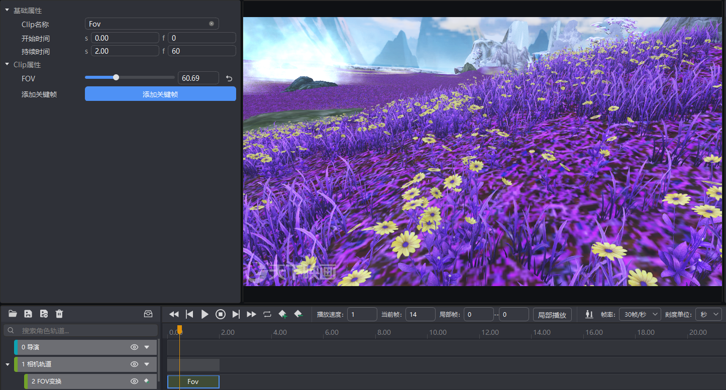Toggle visibility eye of 0 导演 track
Screen dimensions: 726x390
coord(134,347)
